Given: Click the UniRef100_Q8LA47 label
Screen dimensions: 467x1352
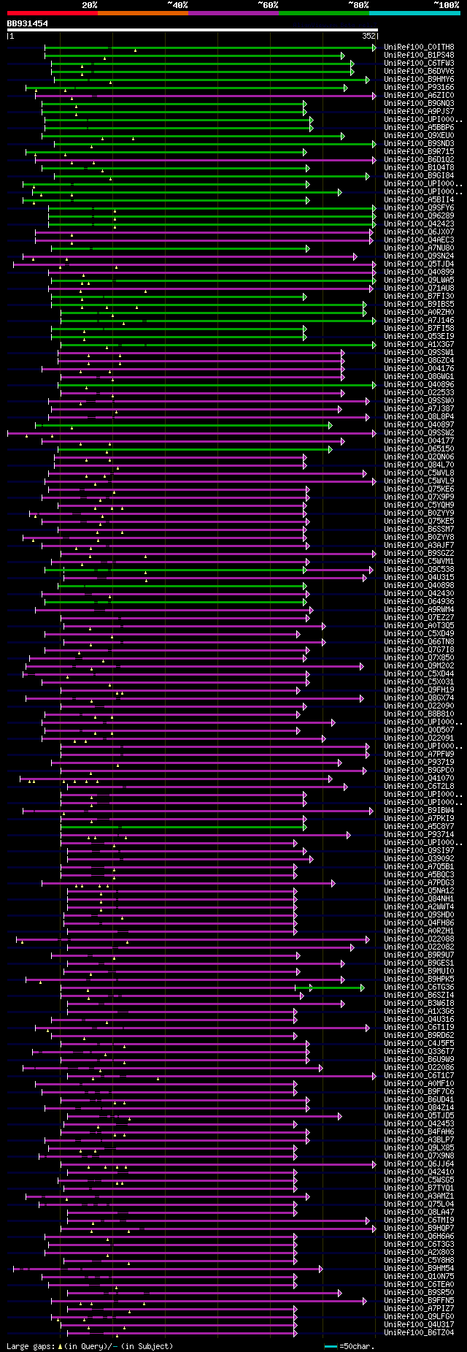Looking at the screenshot, I should (419, 1212).
